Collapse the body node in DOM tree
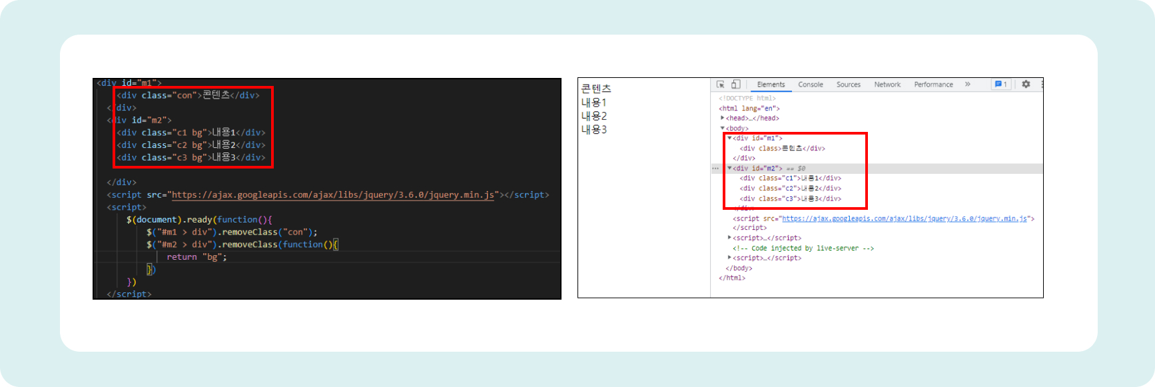The width and height of the screenshot is (1155, 387). (723, 128)
